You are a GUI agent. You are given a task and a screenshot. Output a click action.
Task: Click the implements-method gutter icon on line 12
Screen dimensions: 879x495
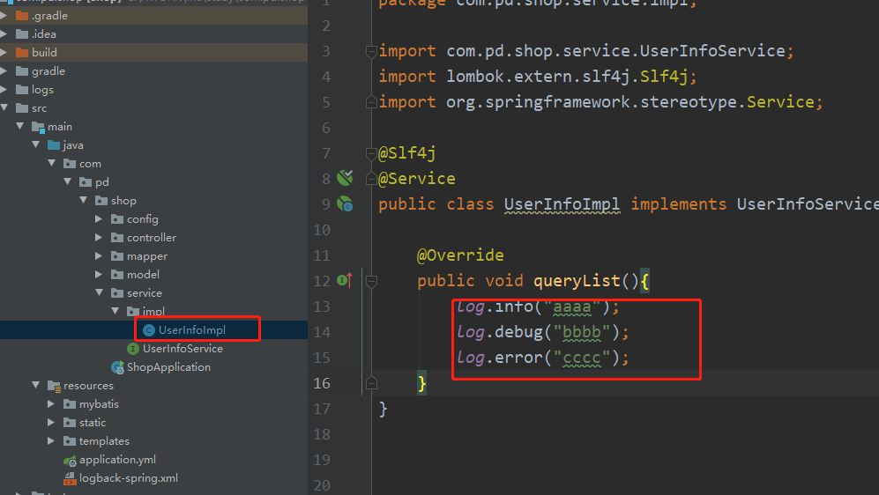click(345, 280)
